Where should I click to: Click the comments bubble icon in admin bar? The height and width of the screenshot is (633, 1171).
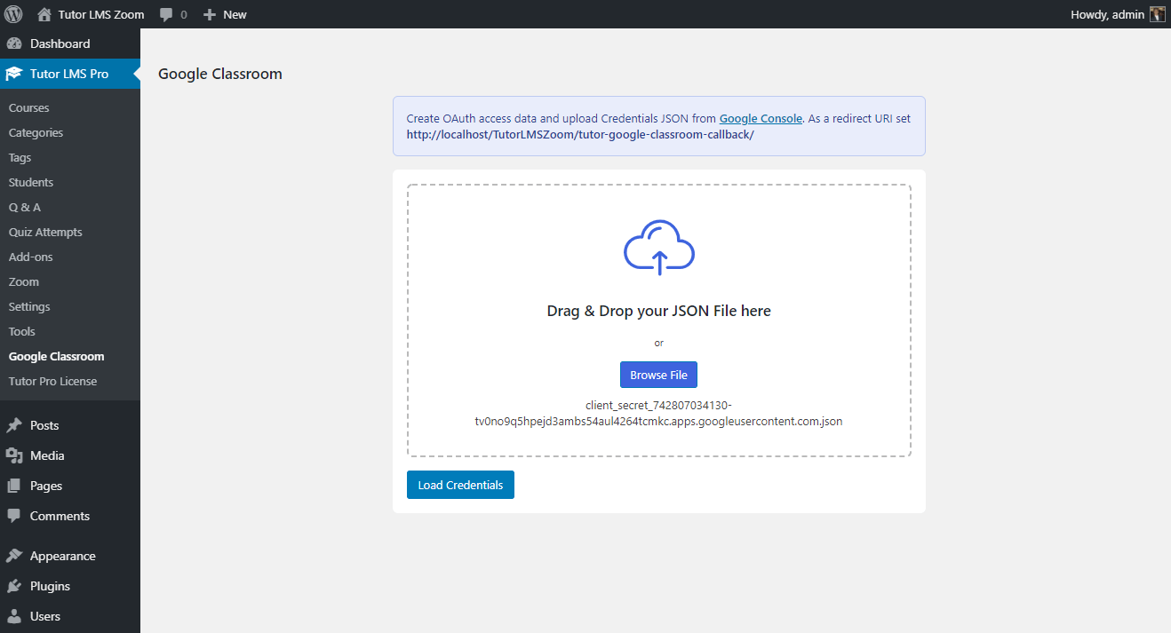click(x=166, y=14)
